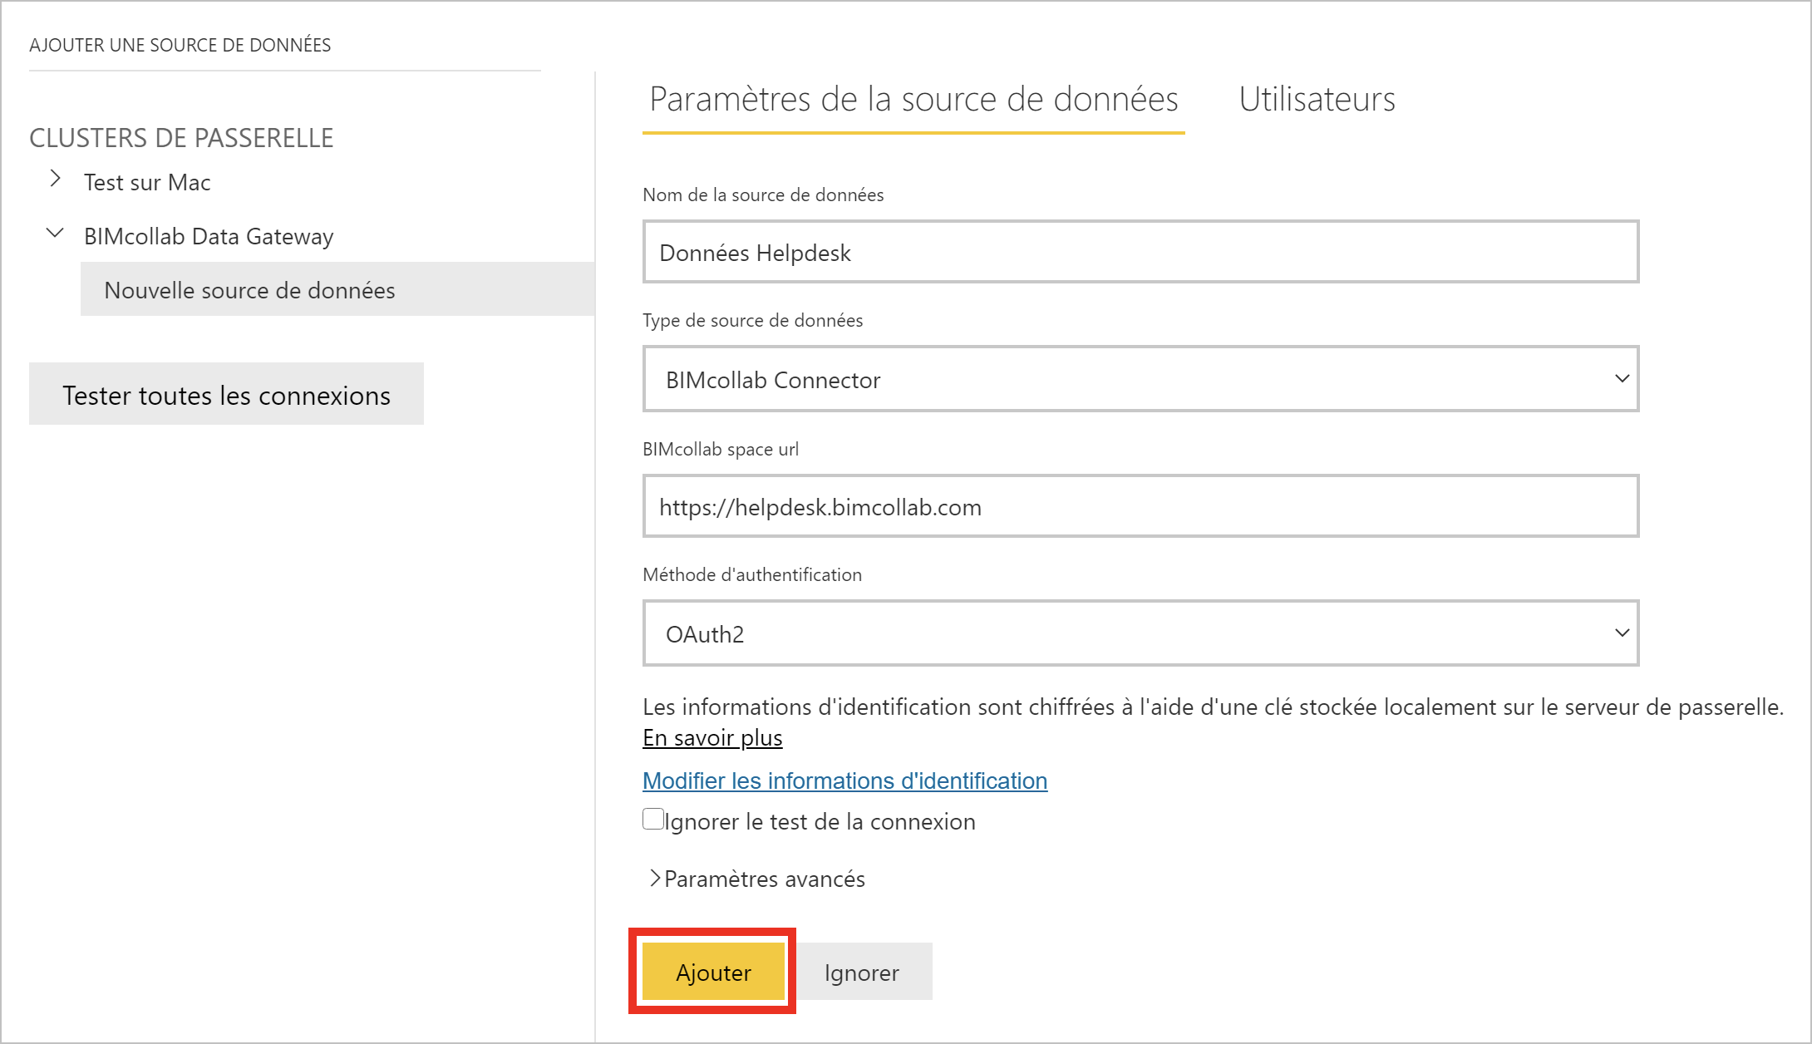Select BIMcollab Data Gateway cluster

pyautogui.click(x=209, y=236)
